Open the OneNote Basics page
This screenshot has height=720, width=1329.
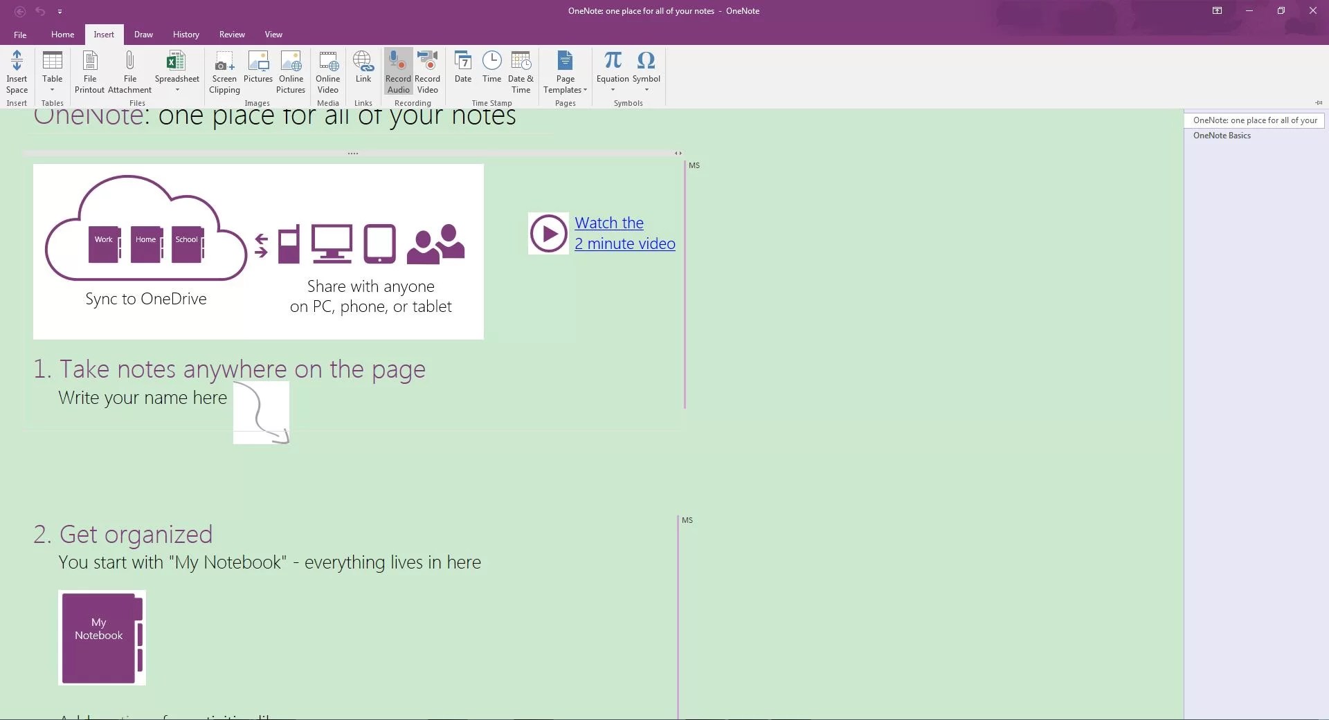tap(1222, 135)
